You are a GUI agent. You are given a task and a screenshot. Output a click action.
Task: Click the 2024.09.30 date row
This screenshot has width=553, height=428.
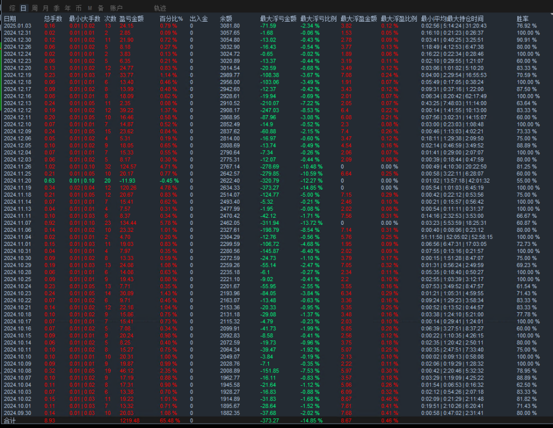18,413
